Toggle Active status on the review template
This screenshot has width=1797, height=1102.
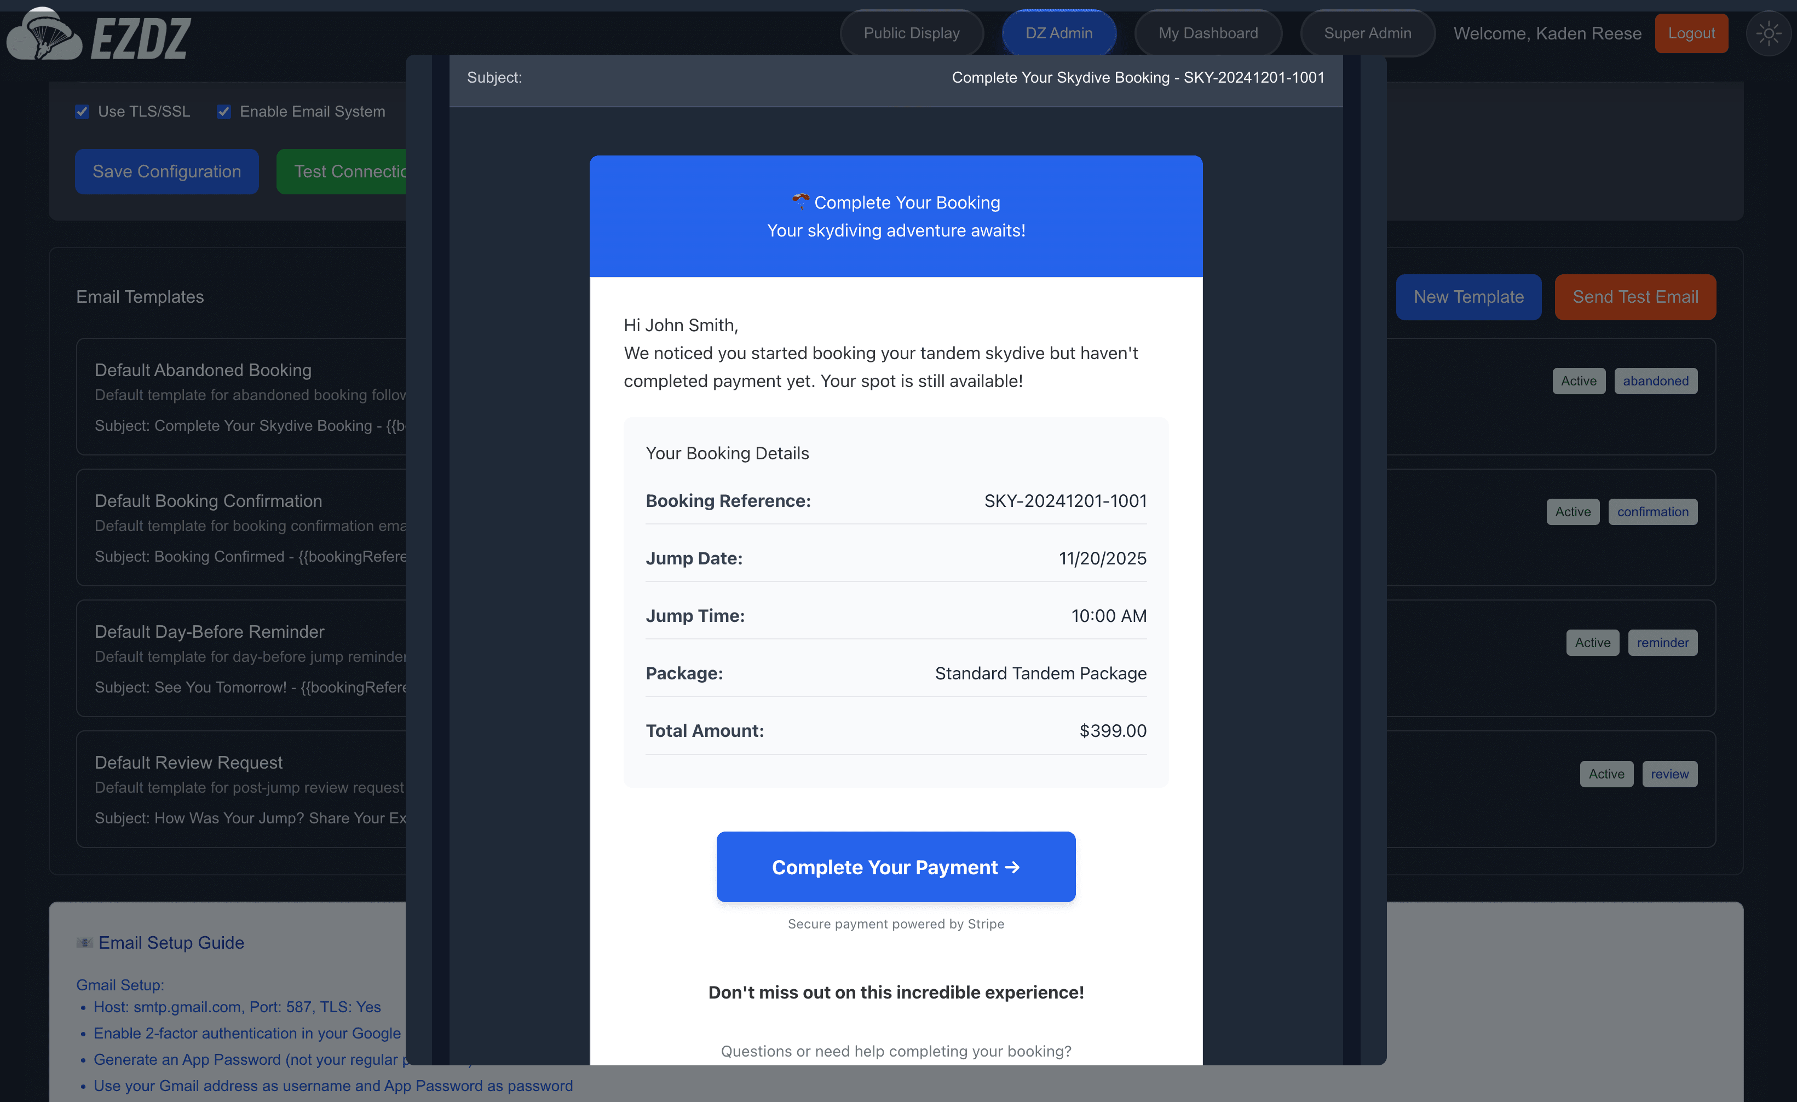(1606, 774)
